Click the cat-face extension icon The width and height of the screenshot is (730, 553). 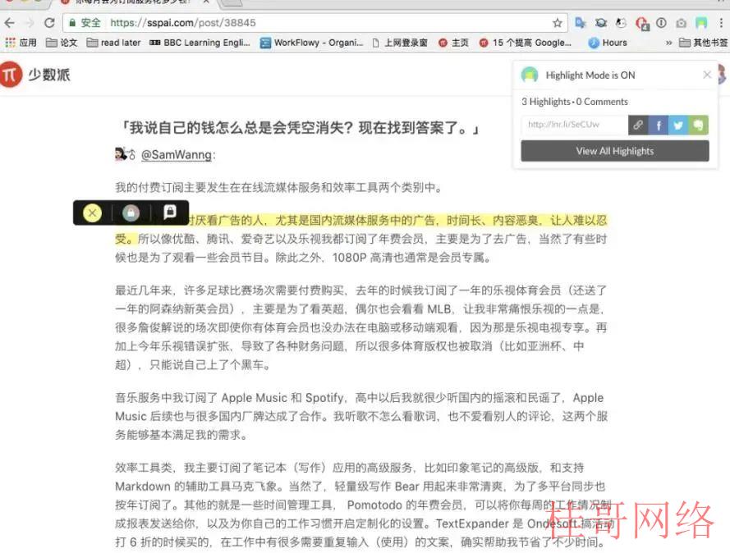click(x=621, y=23)
